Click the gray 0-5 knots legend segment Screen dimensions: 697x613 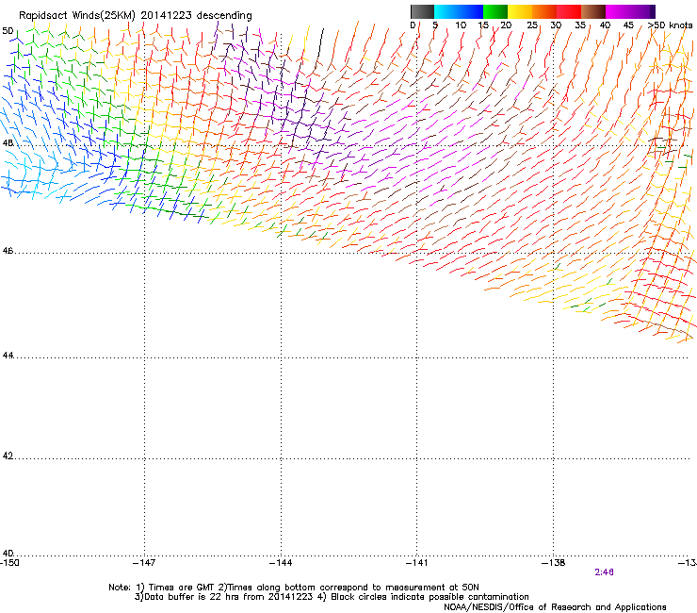423,11
